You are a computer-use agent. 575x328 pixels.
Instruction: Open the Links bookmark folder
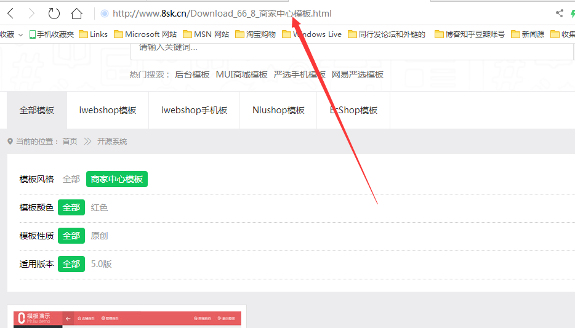[94, 34]
